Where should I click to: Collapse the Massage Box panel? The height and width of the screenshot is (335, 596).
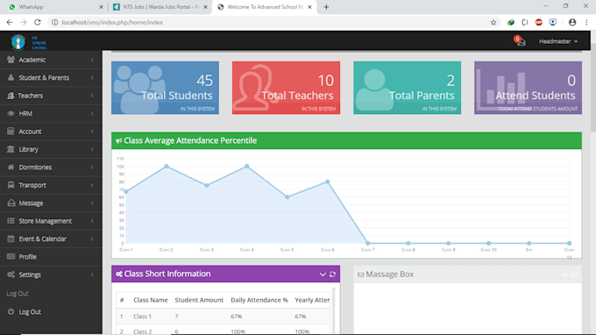pyautogui.click(x=564, y=274)
